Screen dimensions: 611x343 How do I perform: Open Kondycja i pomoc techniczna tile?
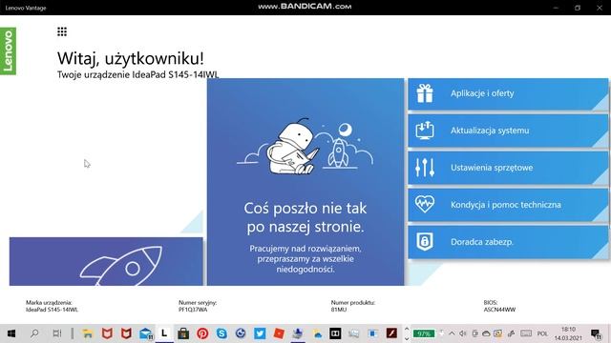pyautogui.click(x=508, y=205)
